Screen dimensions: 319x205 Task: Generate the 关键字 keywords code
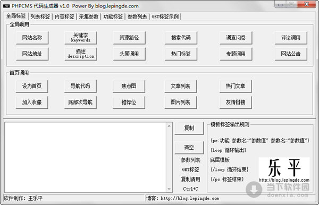tap(81, 38)
